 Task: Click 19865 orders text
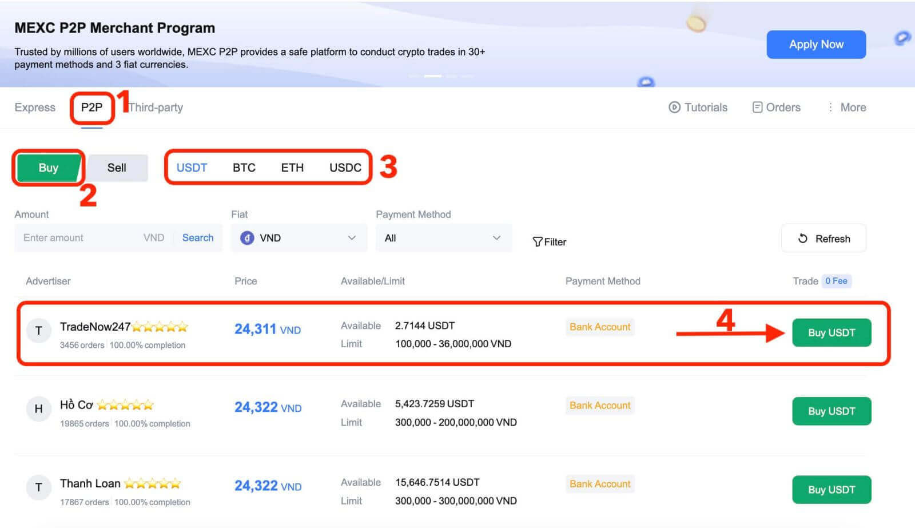click(85, 424)
